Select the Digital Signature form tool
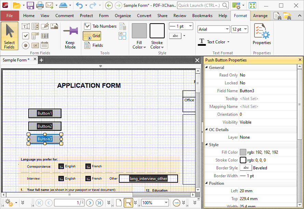The width and height of the screenshot is (304, 209). point(45,26)
